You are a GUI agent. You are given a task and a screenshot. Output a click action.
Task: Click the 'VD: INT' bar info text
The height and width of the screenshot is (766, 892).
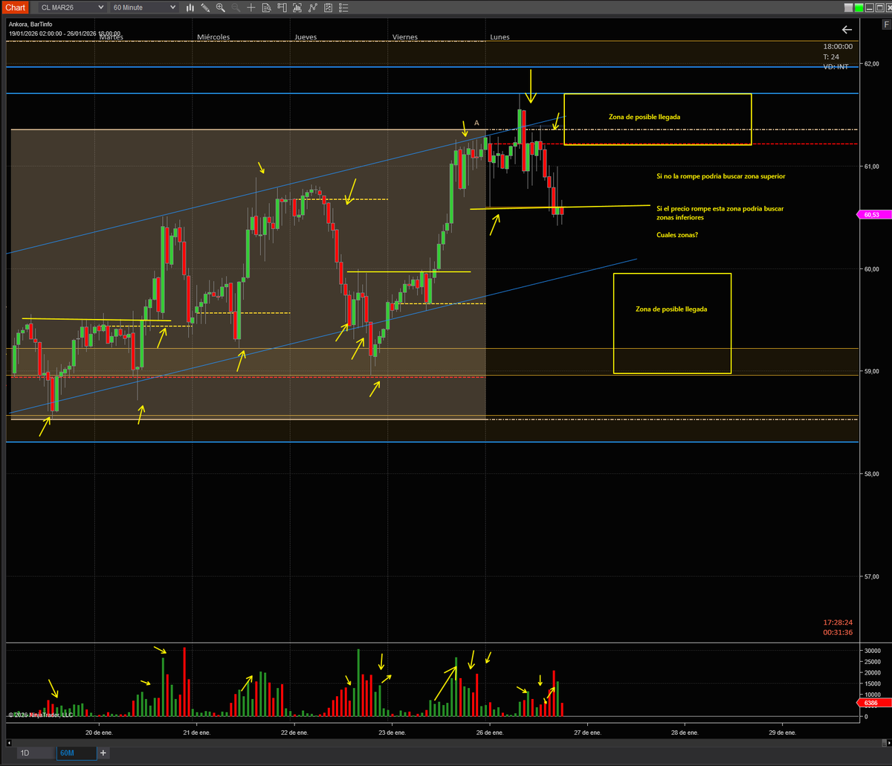point(836,67)
